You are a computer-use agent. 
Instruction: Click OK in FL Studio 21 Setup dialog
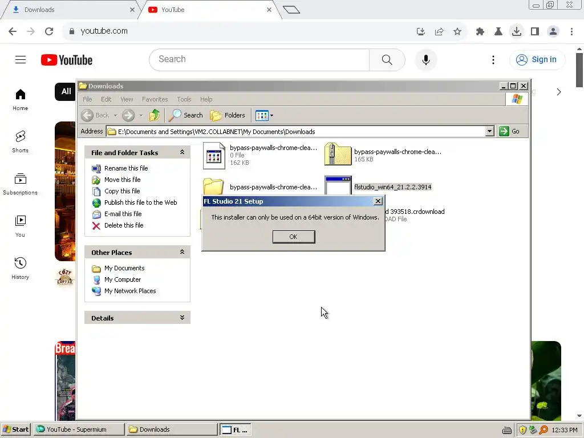(294, 237)
